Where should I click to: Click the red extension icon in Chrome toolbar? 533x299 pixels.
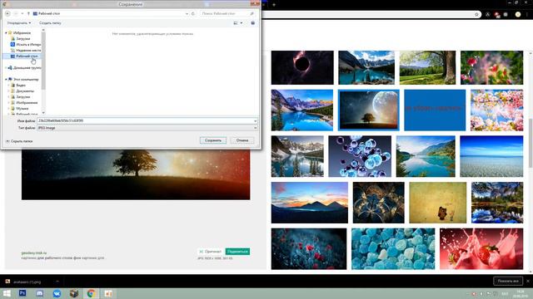point(497,14)
